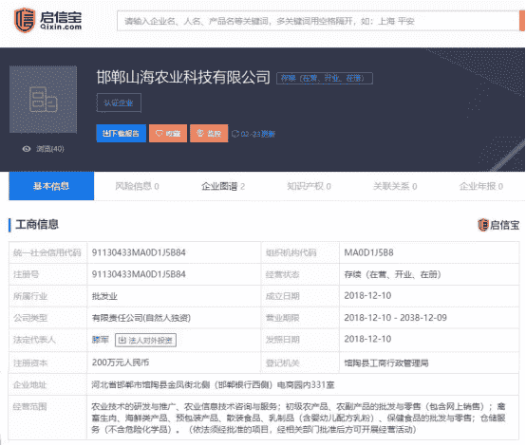
Task: Click the company address text
Action: pyautogui.click(x=213, y=384)
